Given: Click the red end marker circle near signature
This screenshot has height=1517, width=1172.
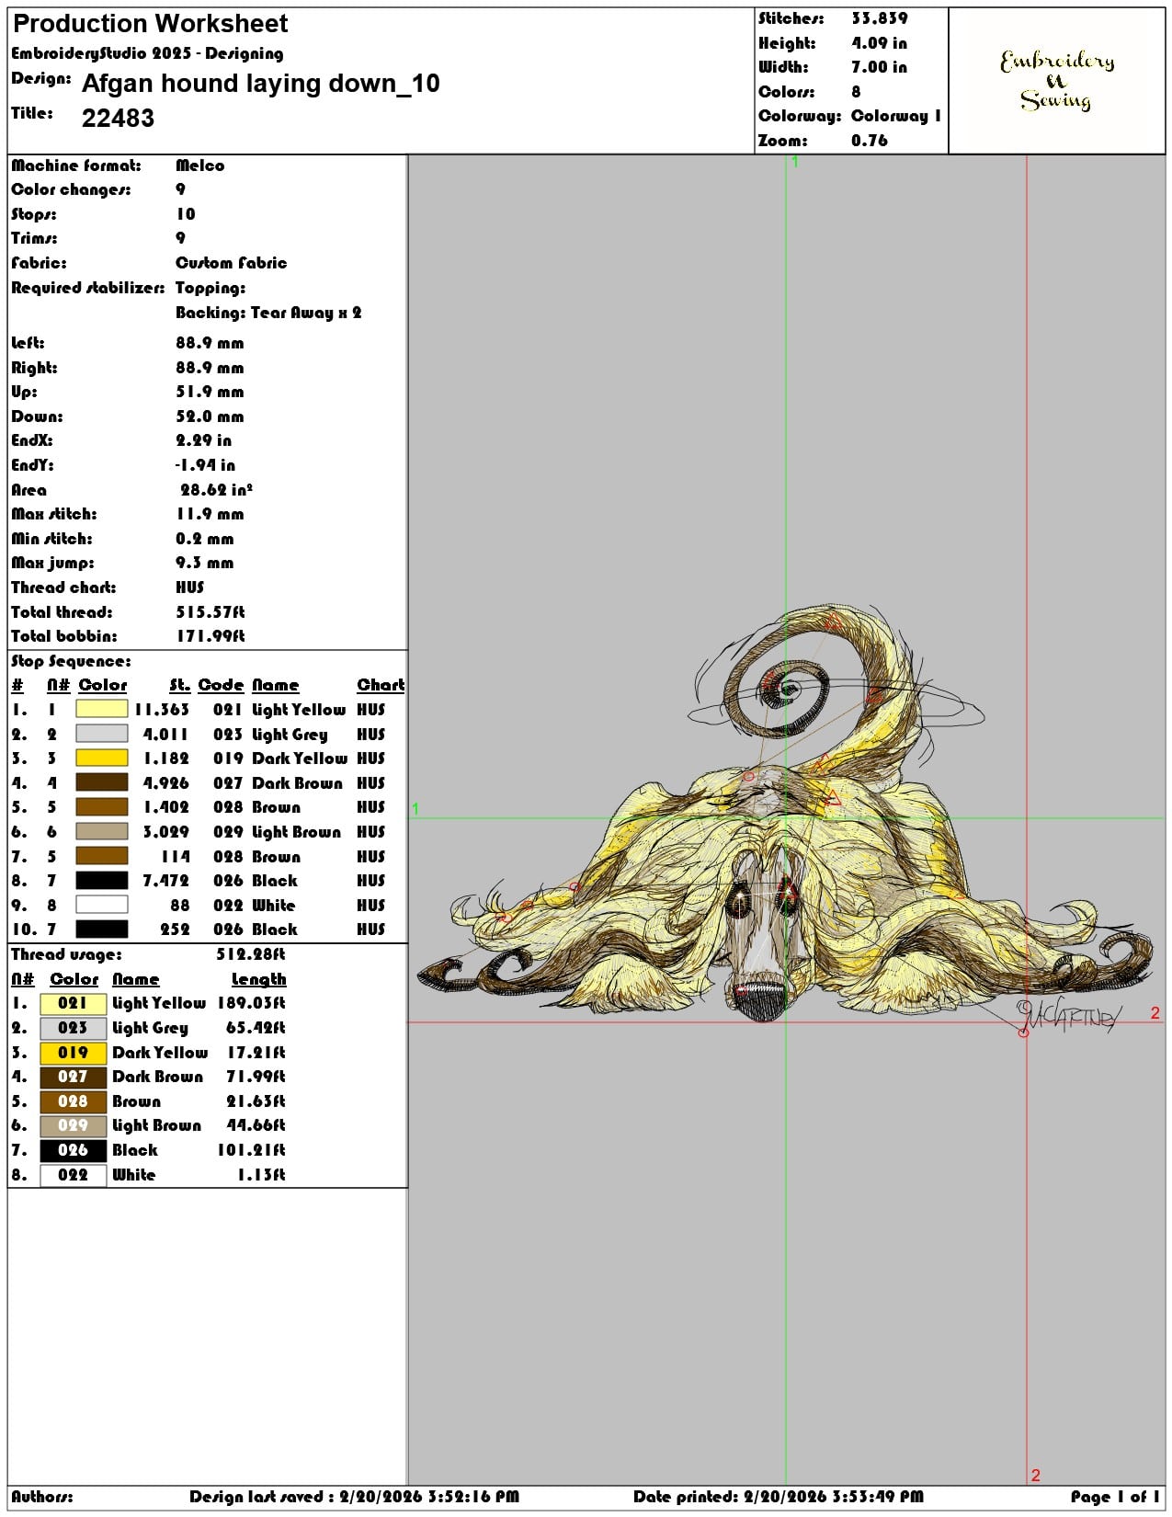Looking at the screenshot, I should (1023, 1033).
